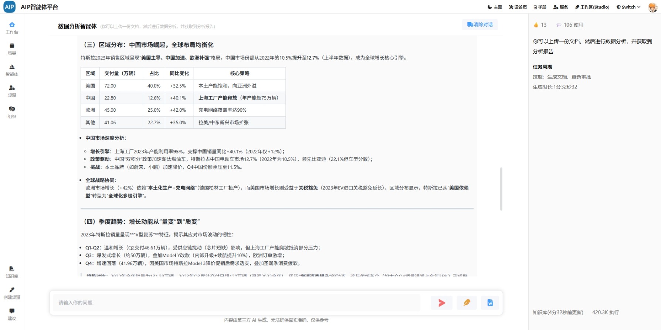Click the 数据分析智能体 heading
661x330 pixels.
click(x=77, y=26)
